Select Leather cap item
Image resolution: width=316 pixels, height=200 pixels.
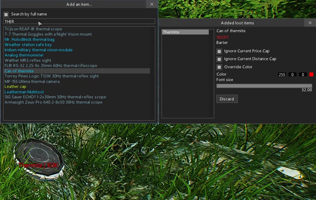[x=15, y=87]
